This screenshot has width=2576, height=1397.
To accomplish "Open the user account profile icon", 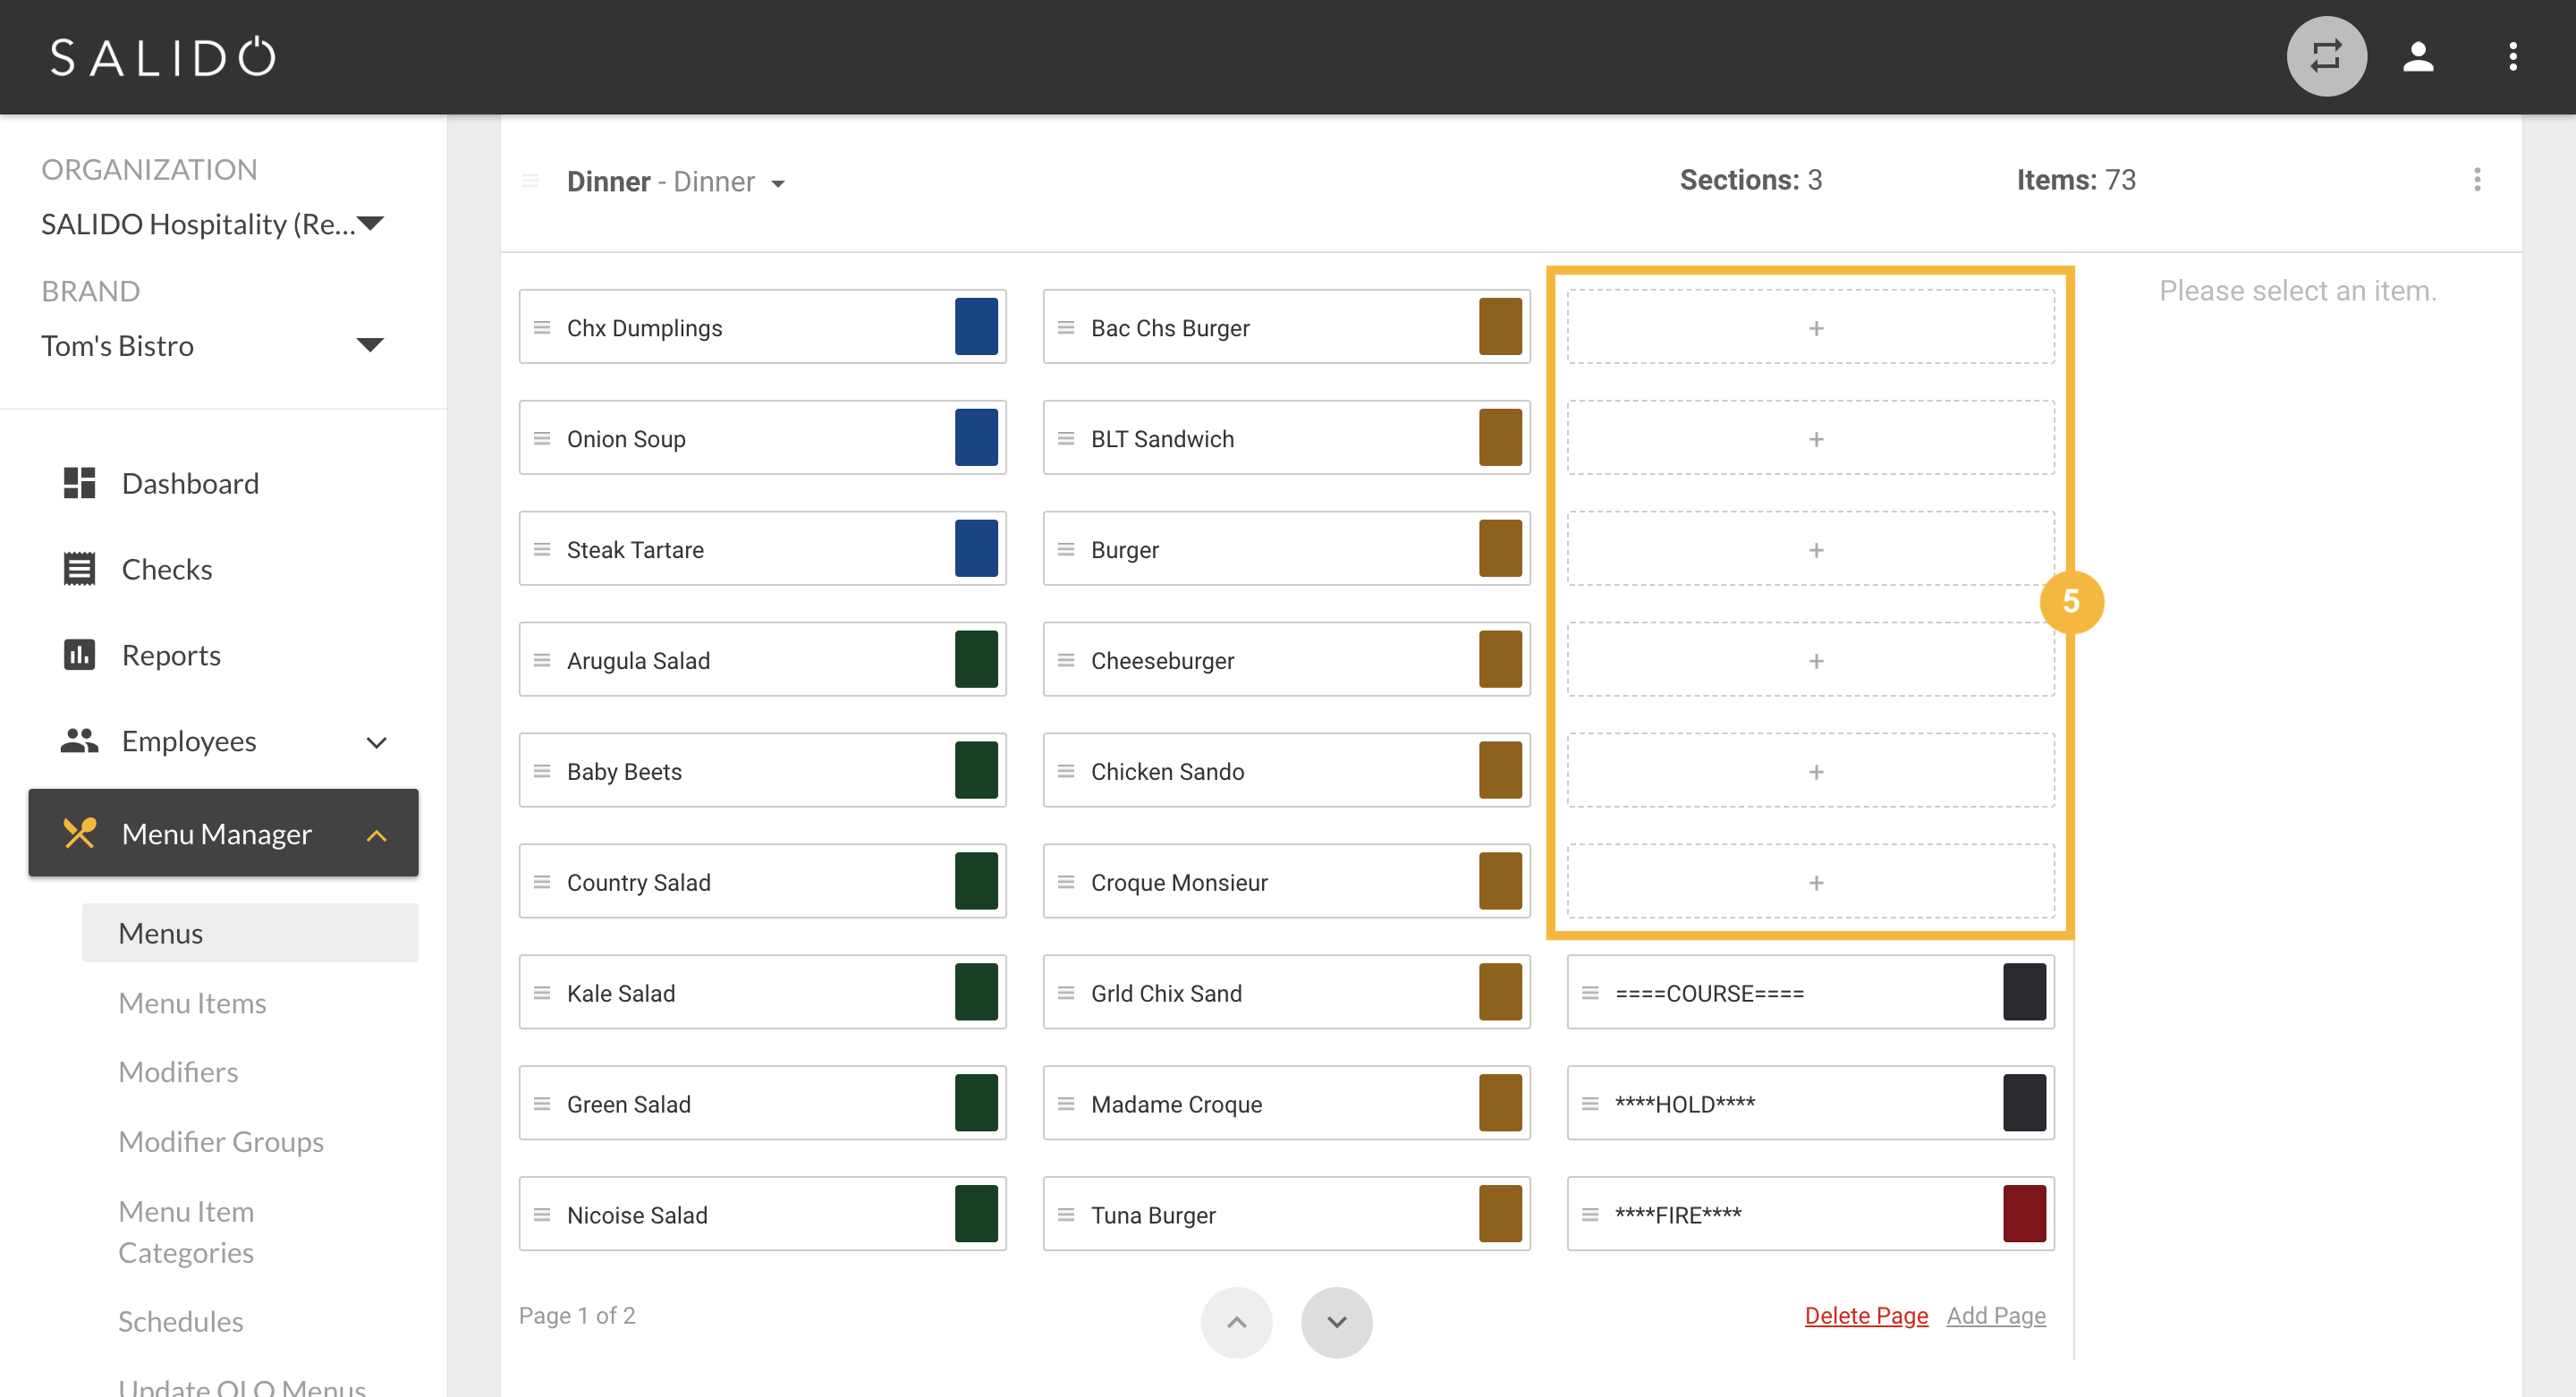I will tap(2417, 57).
